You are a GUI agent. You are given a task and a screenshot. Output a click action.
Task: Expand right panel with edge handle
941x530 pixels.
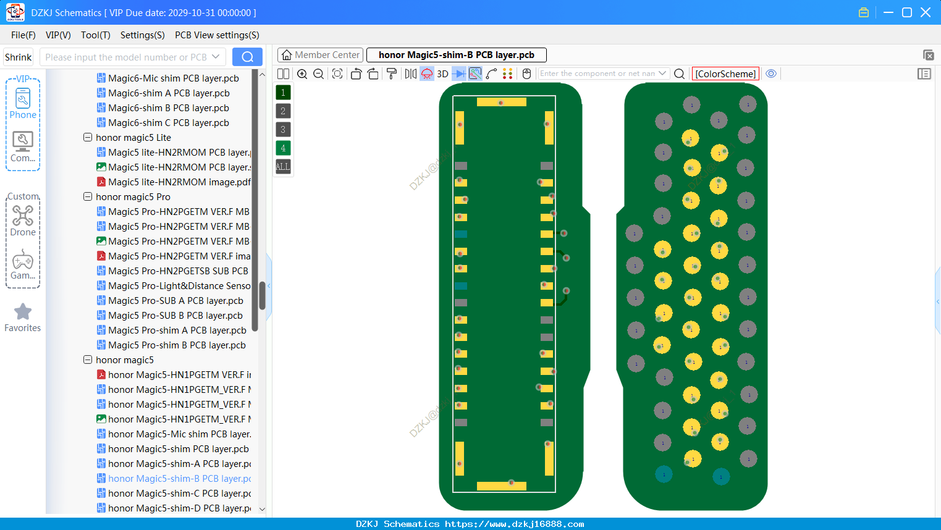point(938,301)
